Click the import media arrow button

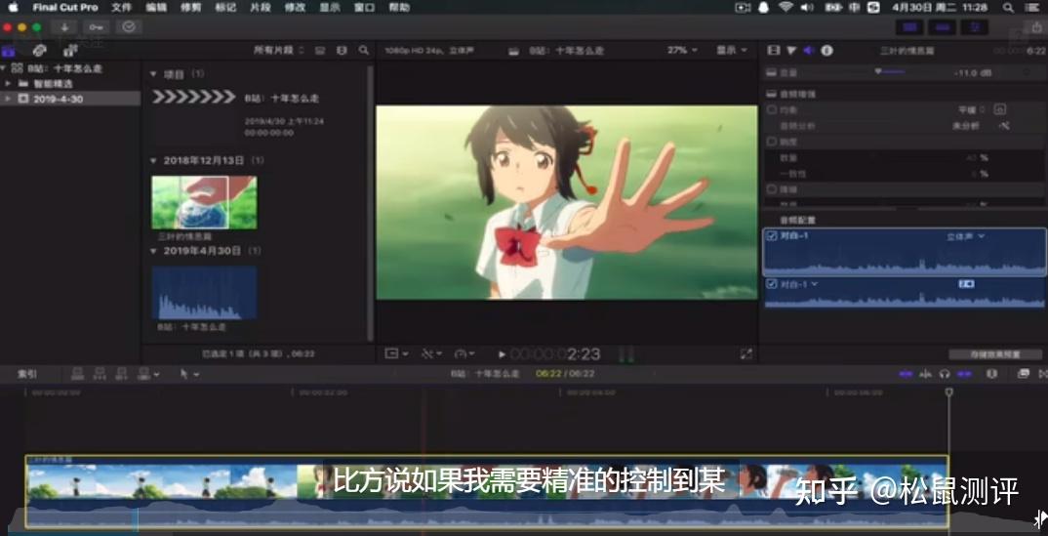click(x=64, y=27)
